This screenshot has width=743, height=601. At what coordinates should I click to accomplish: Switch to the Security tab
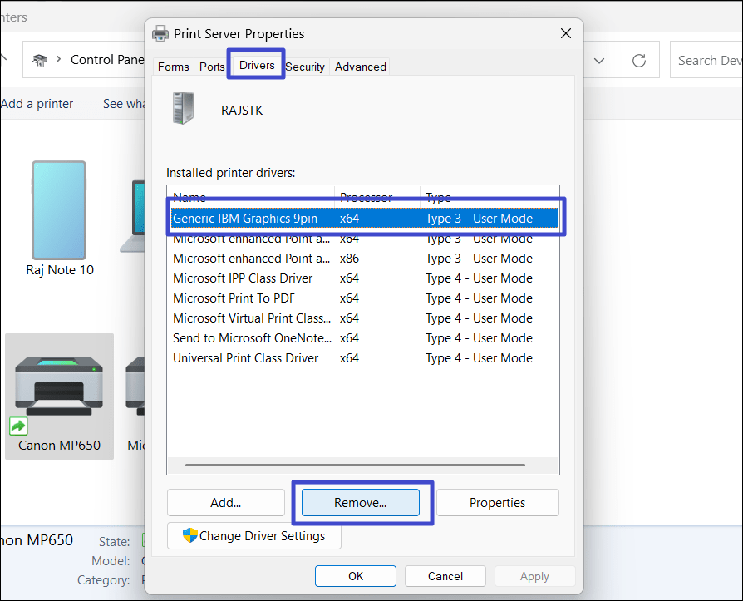click(305, 67)
